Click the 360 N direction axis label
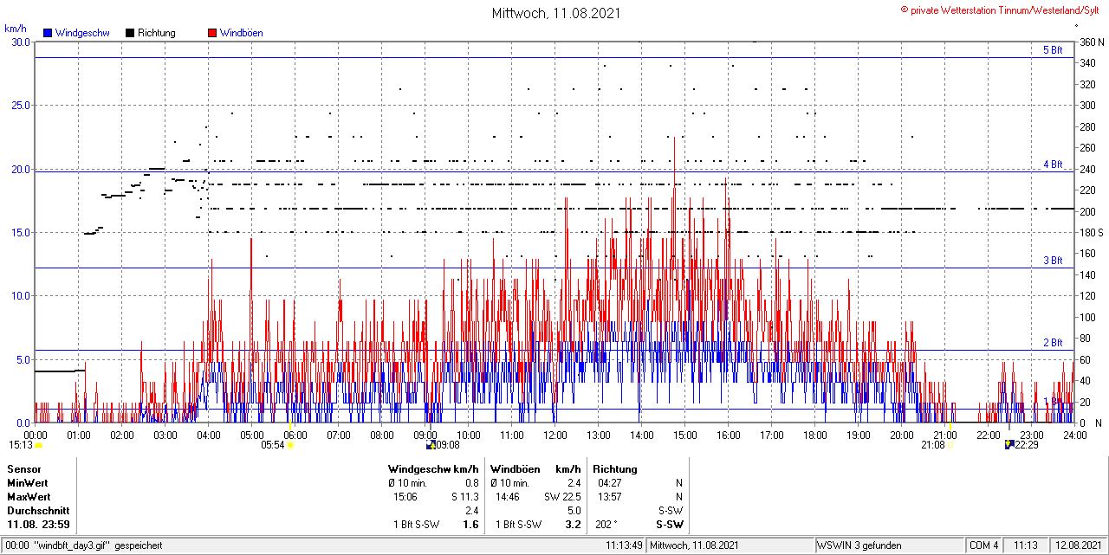Image resolution: width=1109 pixels, height=555 pixels. [x=1091, y=42]
